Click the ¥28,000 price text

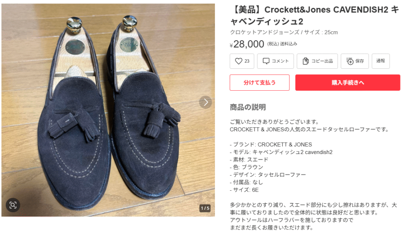[247, 44]
